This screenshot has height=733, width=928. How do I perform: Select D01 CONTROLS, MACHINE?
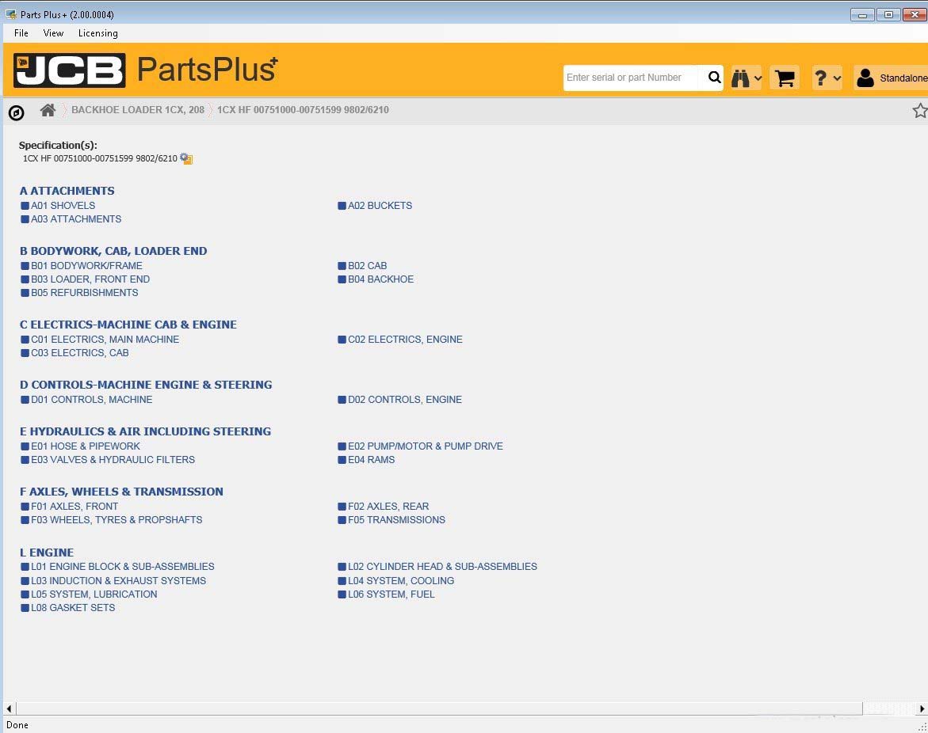point(92,401)
